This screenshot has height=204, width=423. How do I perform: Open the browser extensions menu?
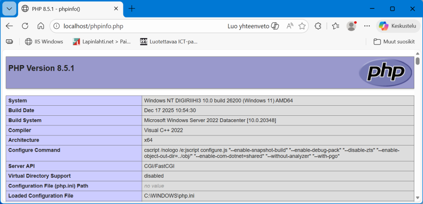(x=318, y=26)
